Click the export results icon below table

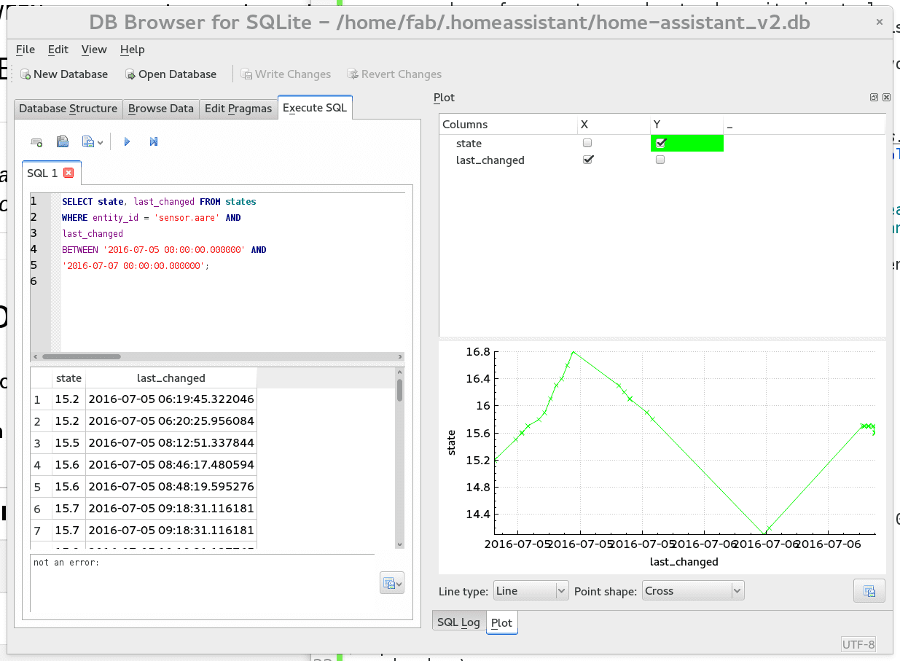[391, 582]
